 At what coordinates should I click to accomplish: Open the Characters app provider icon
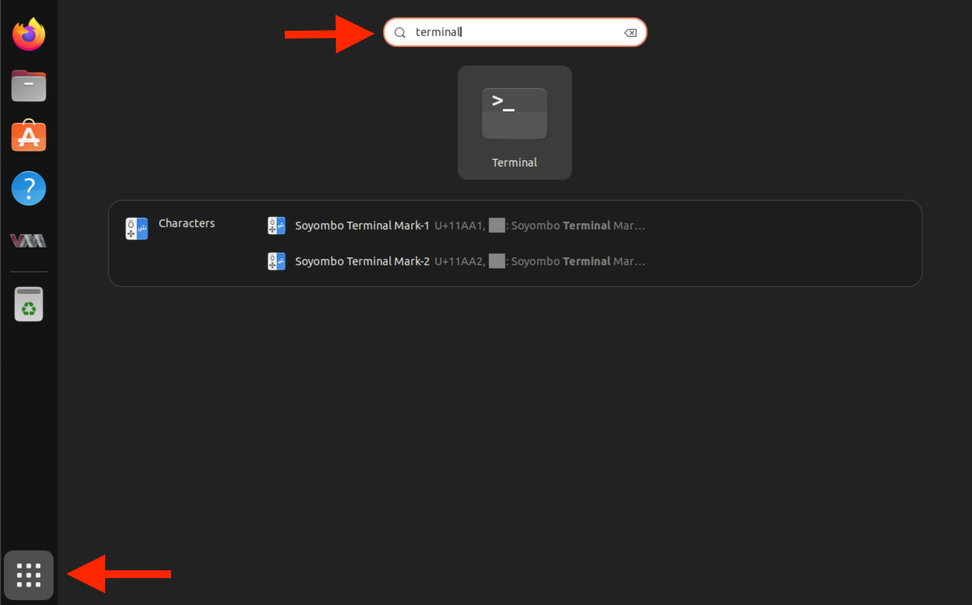tap(137, 228)
